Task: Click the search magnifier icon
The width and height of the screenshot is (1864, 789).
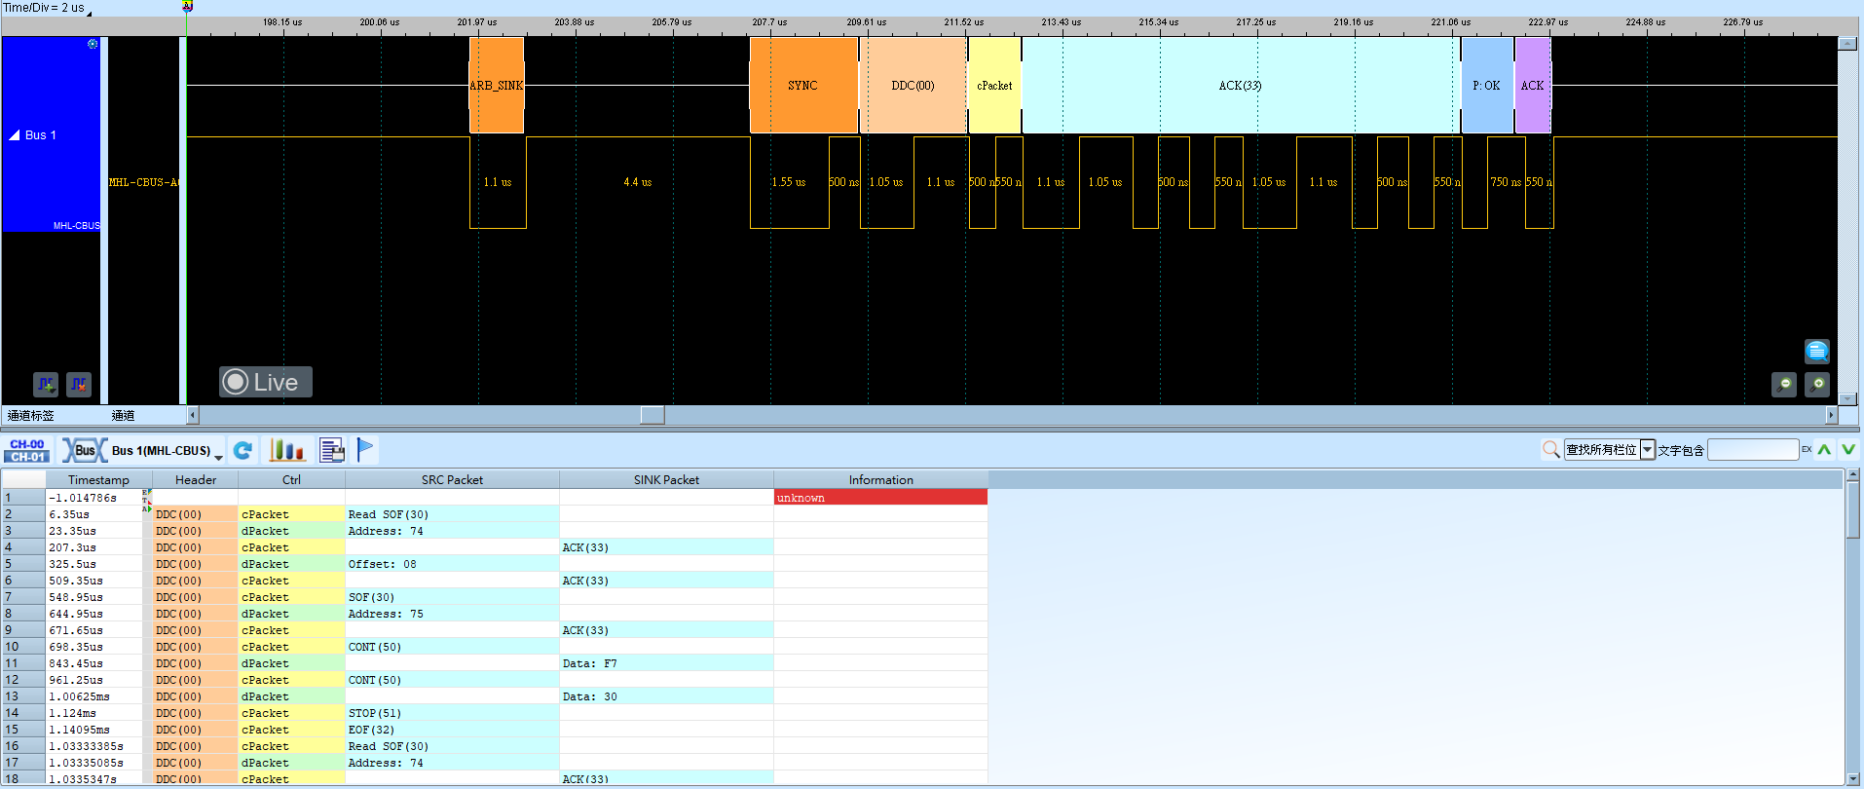Action: pos(1551,449)
